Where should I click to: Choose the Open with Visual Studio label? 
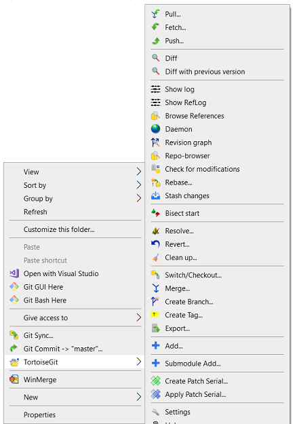(61, 273)
